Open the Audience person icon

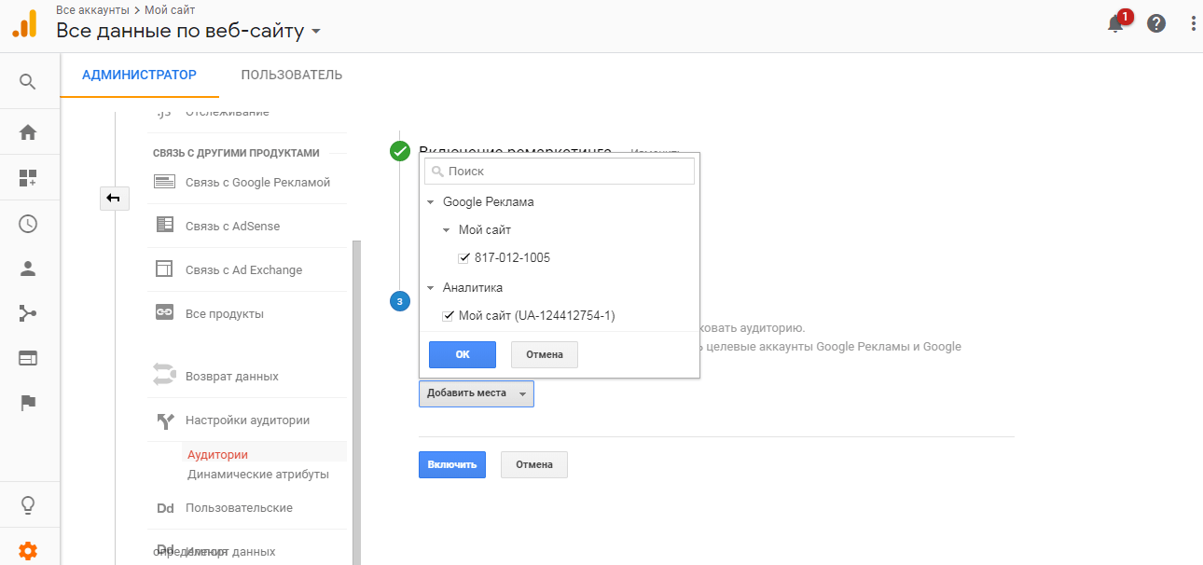tap(28, 269)
